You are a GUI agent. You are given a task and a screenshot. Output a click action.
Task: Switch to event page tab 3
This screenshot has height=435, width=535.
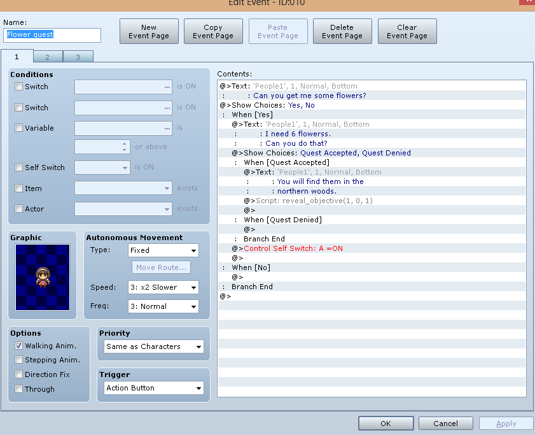coord(78,57)
